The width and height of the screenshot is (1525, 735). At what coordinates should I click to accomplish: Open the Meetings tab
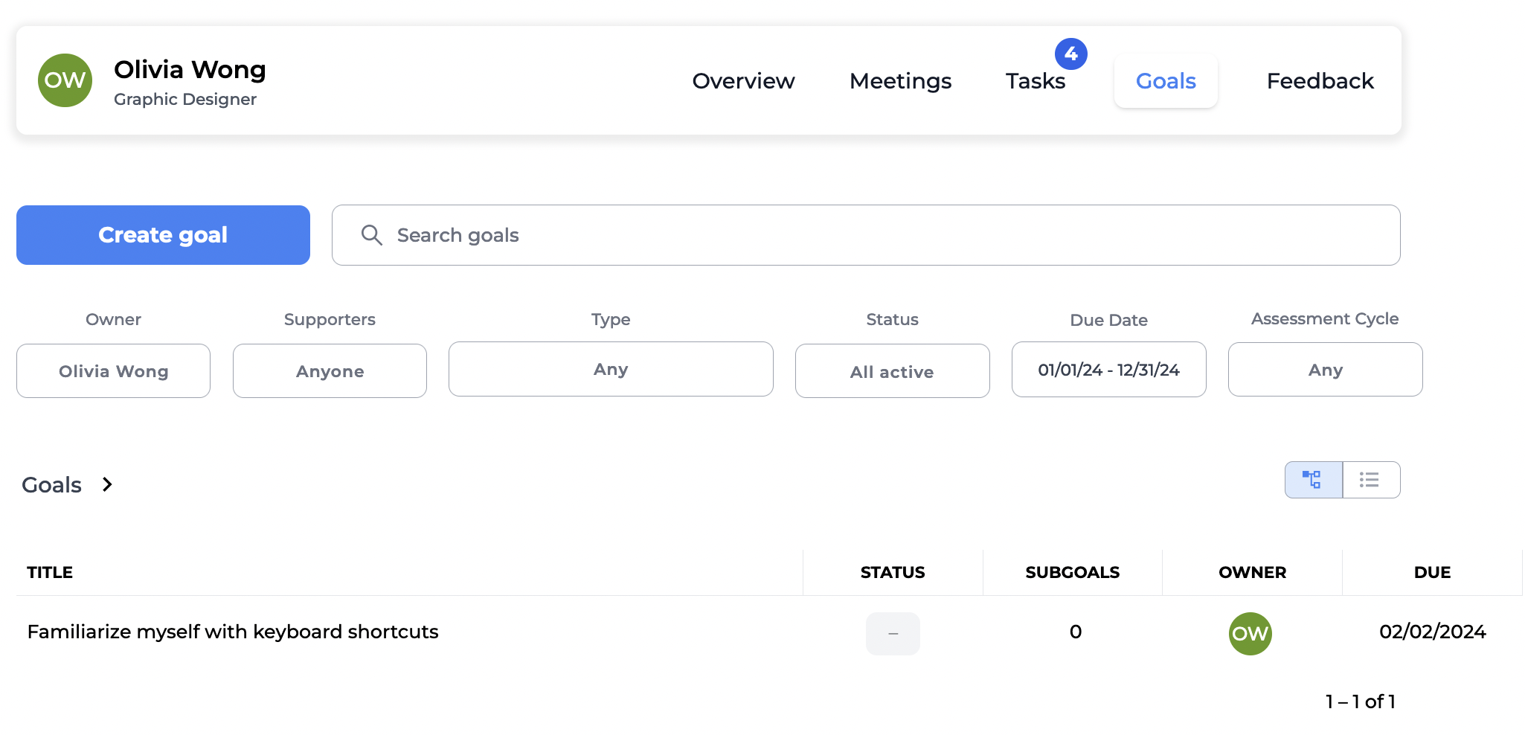900,81
